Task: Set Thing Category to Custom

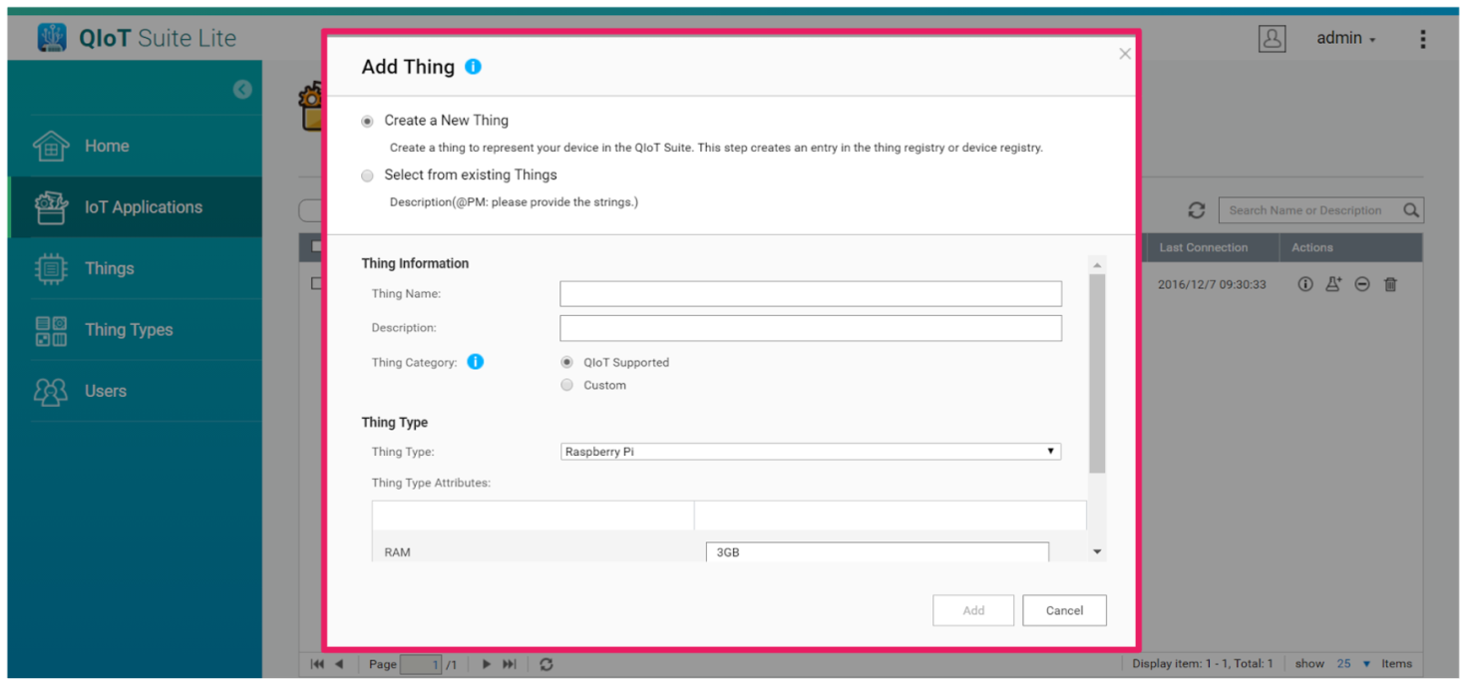Action: point(566,385)
